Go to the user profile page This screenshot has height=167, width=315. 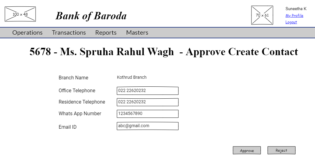pos(294,16)
